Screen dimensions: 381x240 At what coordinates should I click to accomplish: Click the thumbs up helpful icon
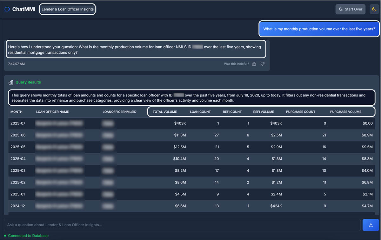click(x=254, y=64)
